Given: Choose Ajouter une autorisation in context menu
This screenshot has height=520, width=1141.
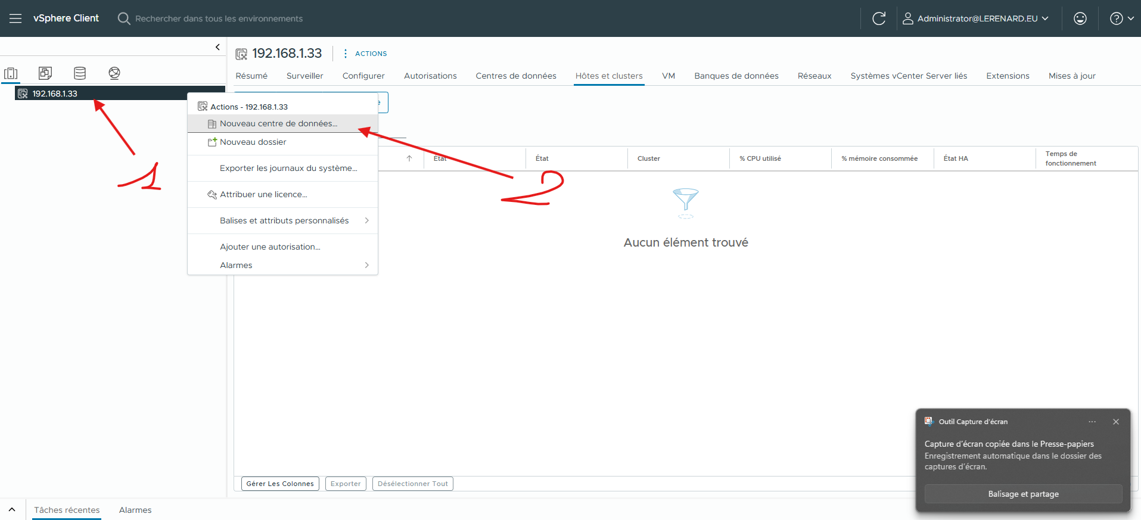Looking at the screenshot, I should point(282,247).
